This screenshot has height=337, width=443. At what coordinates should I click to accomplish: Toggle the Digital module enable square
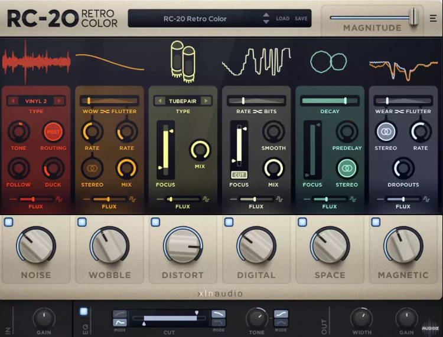coord(229,222)
